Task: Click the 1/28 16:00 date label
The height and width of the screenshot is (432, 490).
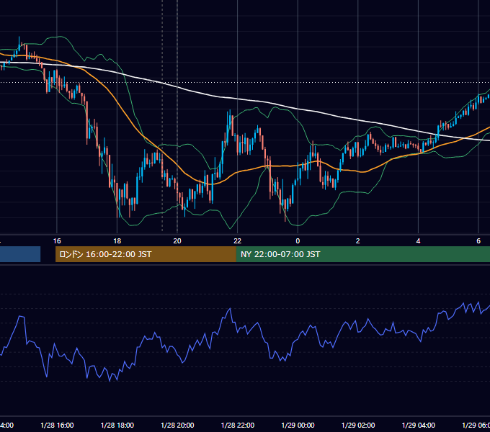Action: click(57, 425)
